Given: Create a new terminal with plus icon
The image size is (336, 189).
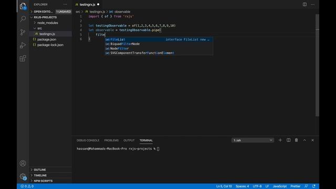Looking at the screenshot, I should 280,140.
